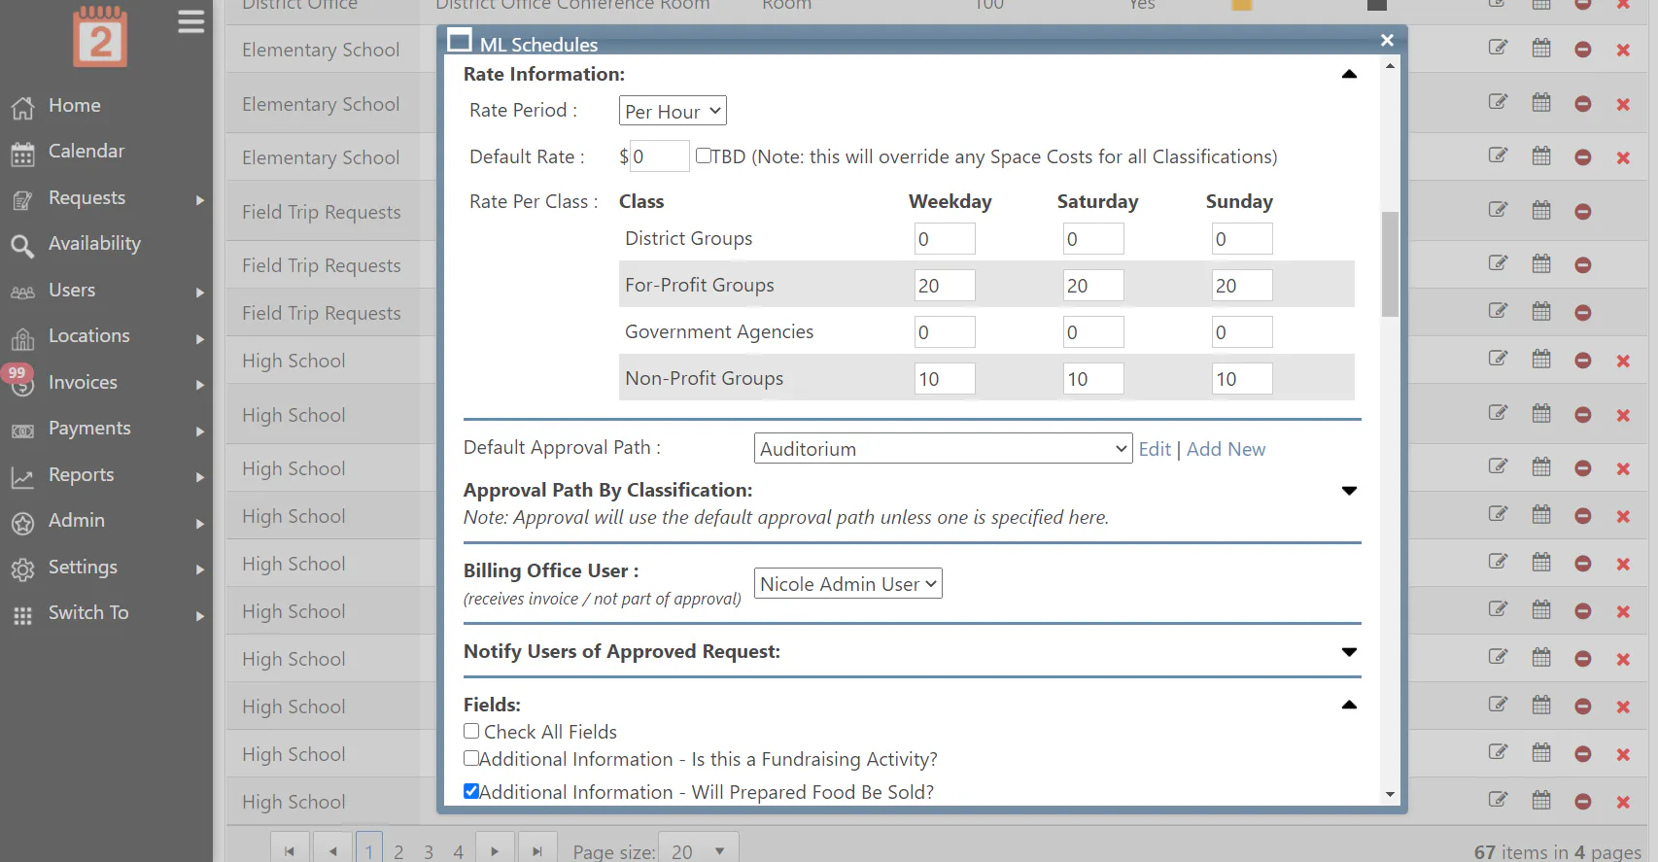This screenshot has width=1658, height=862.
Task: Click the Settings gear icon
Action: click(x=22, y=569)
